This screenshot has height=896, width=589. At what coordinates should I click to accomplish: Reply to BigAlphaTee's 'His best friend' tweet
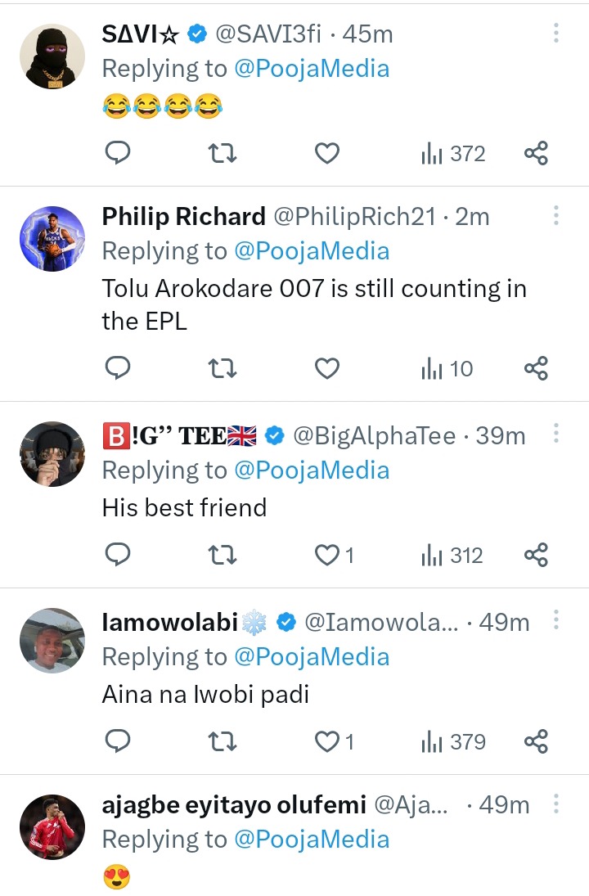(119, 556)
